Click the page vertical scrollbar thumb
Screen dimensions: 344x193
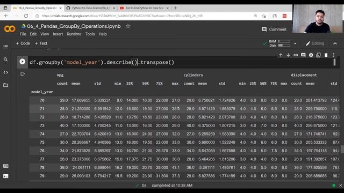pos(342,150)
